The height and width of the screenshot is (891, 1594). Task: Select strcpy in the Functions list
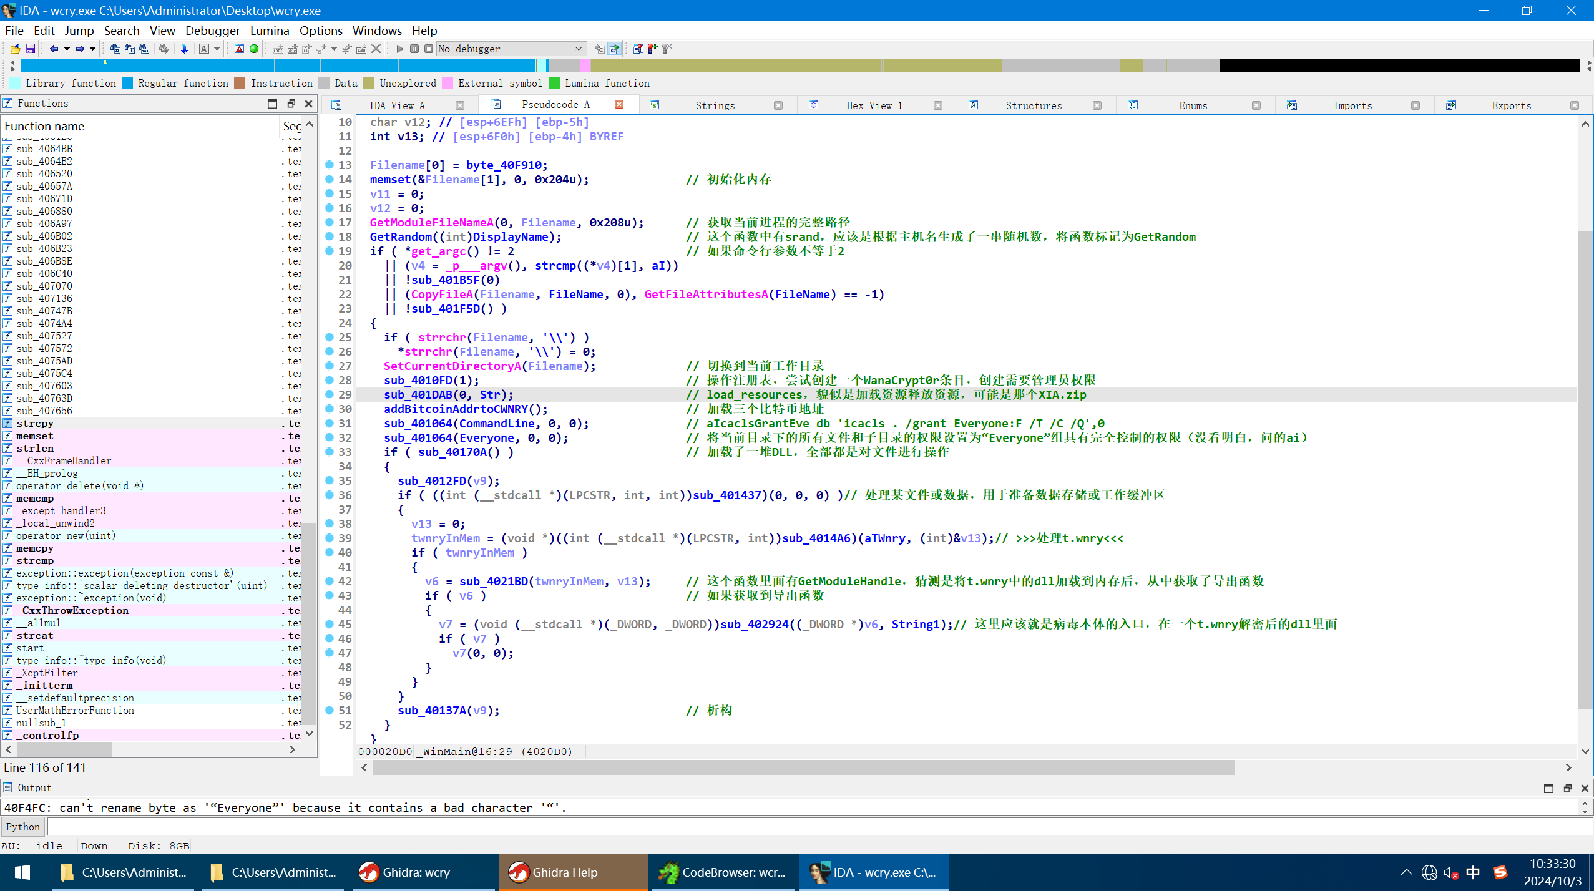tap(36, 423)
